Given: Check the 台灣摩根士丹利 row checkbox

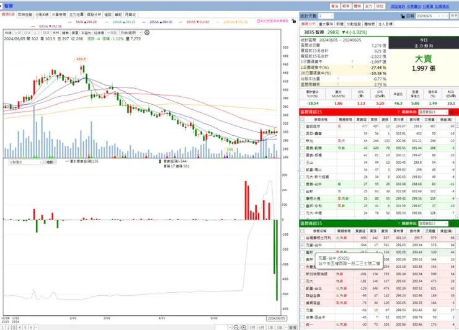Looking at the screenshot, I should pos(302,238).
